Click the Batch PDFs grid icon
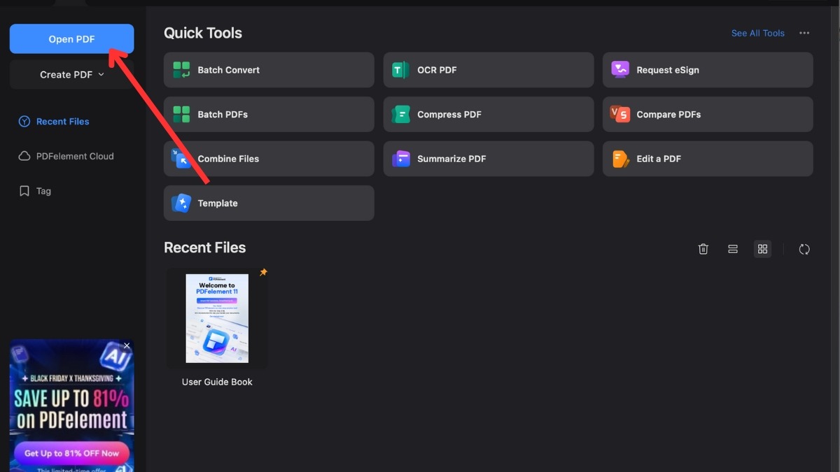The height and width of the screenshot is (472, 840). [181, 114]
